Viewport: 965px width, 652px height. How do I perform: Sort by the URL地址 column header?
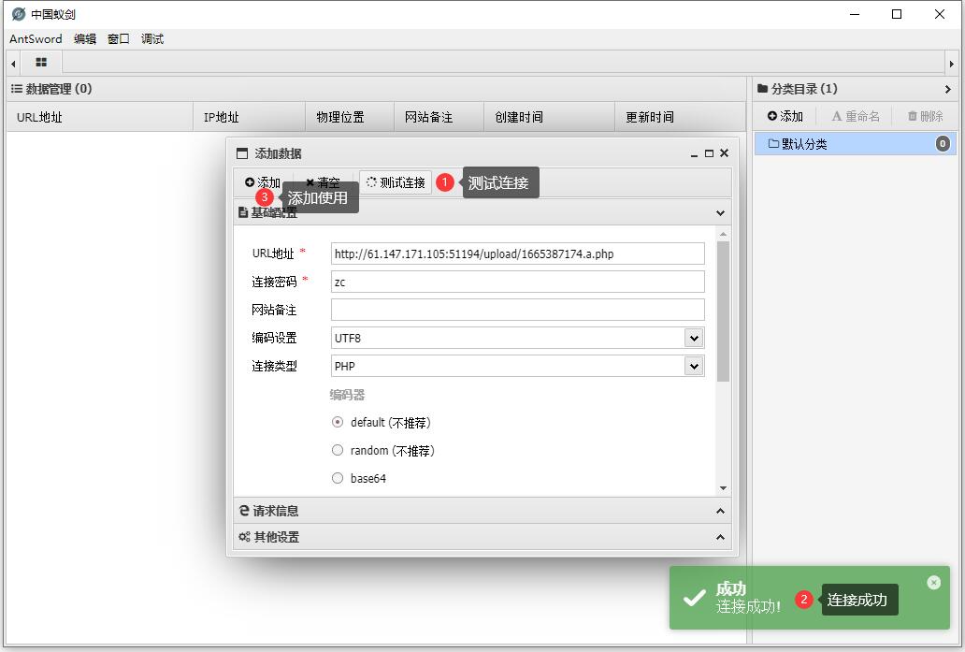(x=100, y=117)
